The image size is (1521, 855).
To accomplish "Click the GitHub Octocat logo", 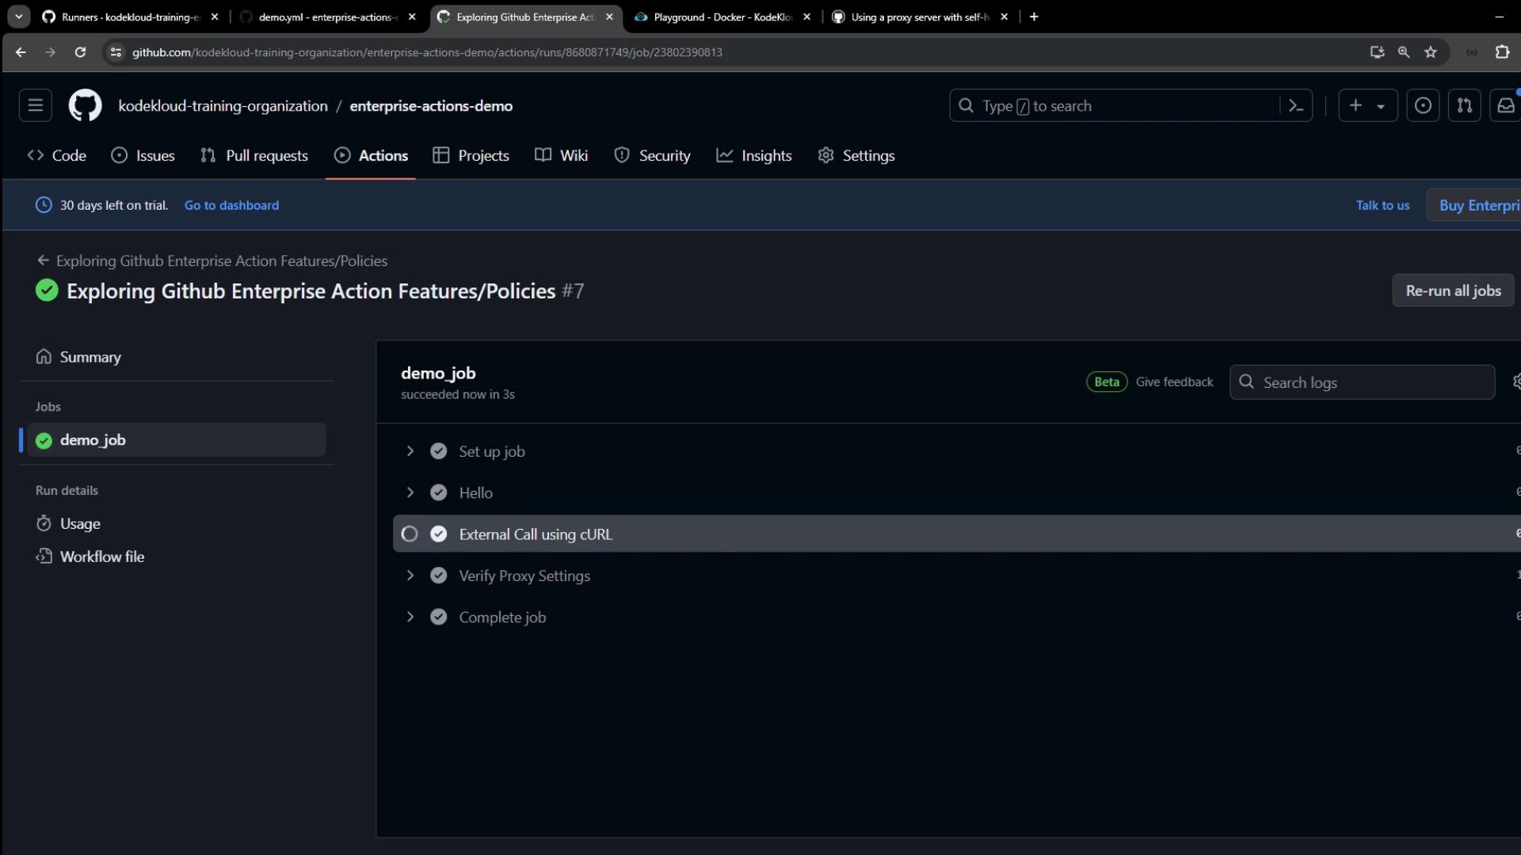I will [x=85, y=105].
